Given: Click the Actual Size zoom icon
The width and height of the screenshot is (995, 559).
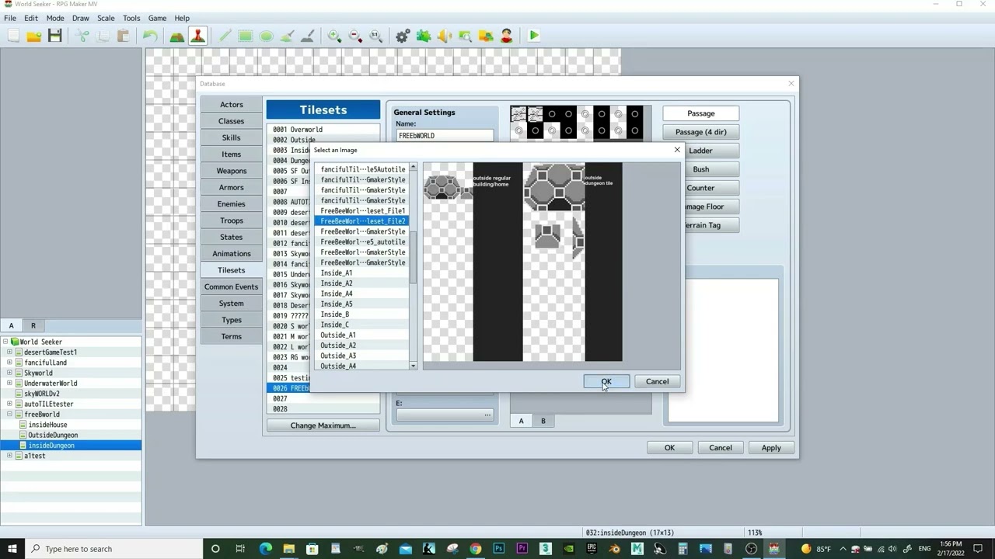Looking at the screenshot, I should pyautogui.click(x=375, y=36).
